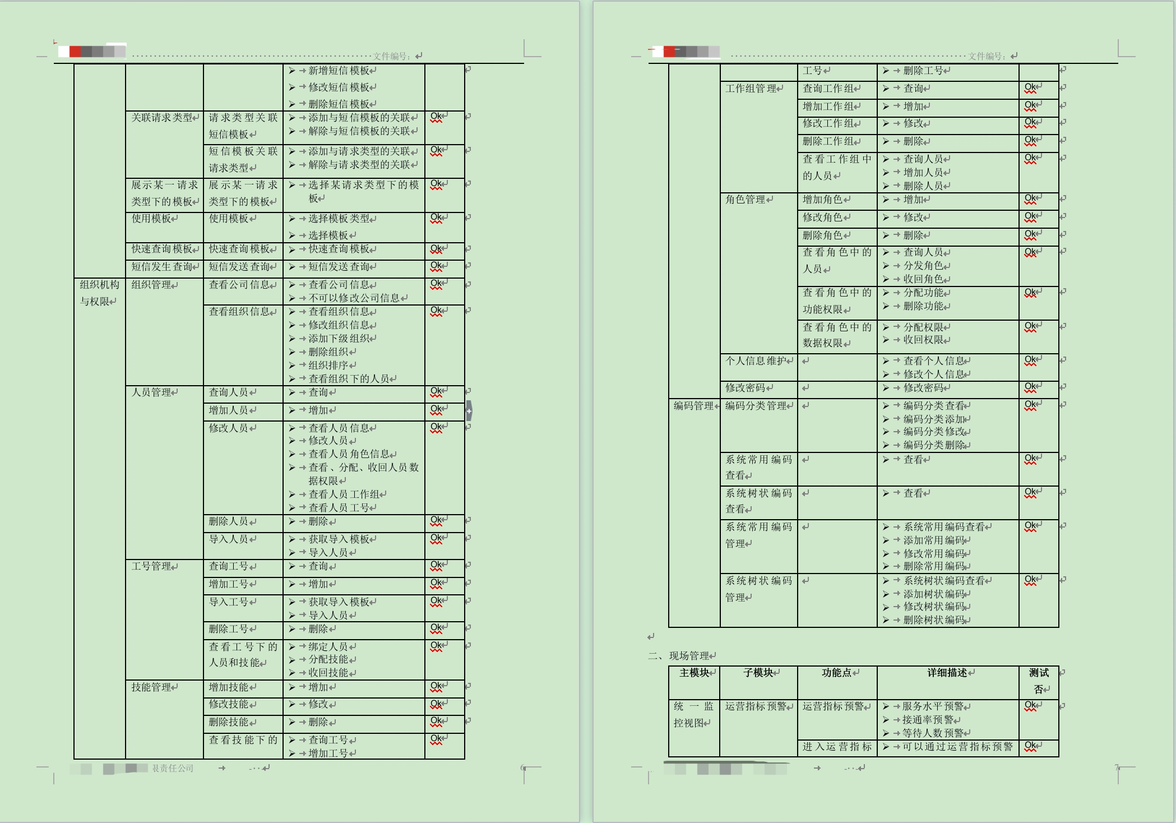Screen dimensions: 1176x823
Task: Click the 二、现场管理 section heading
Action: coord(679,655)
